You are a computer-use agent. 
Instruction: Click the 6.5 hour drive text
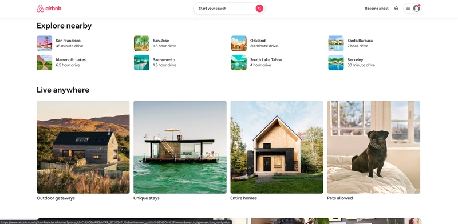click(x=68, y=65)
